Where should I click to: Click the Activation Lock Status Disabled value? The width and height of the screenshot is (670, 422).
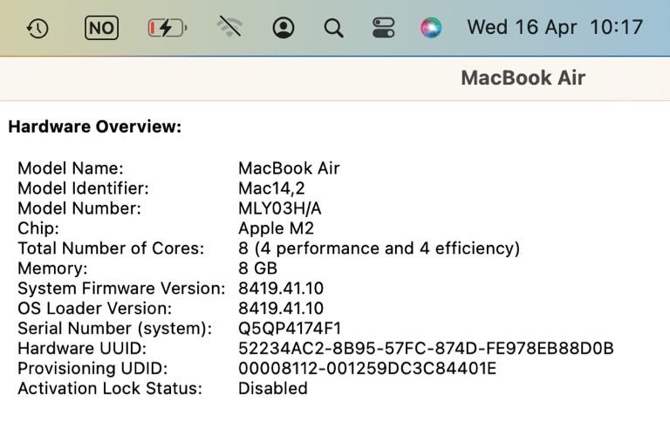(272, 389)
